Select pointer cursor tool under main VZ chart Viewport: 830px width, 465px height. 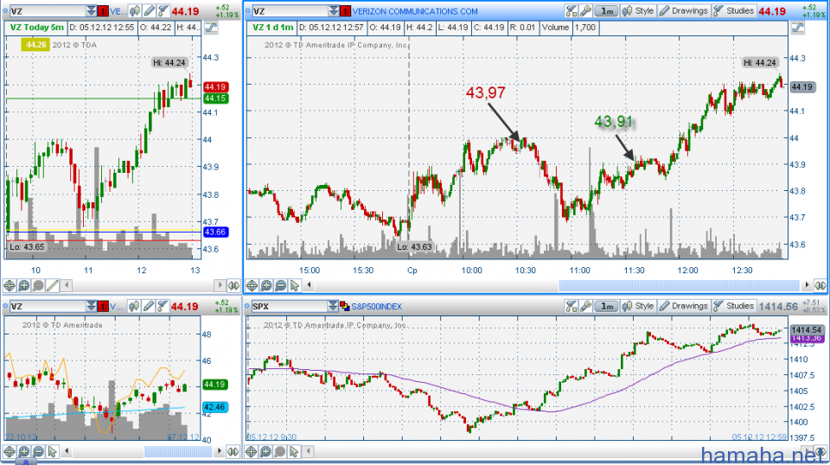pyautogui.click(x=295, y=286)
